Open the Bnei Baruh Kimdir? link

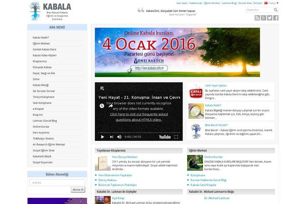coord(216,125)
